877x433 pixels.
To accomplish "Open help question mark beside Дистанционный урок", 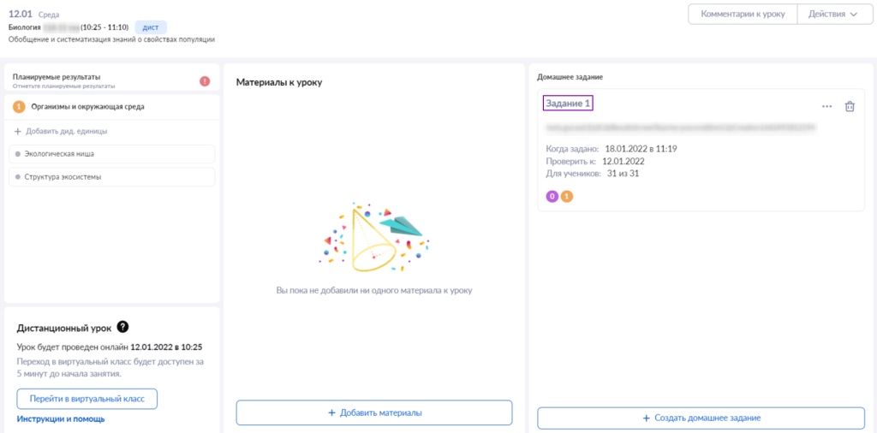I will (123, 326).
